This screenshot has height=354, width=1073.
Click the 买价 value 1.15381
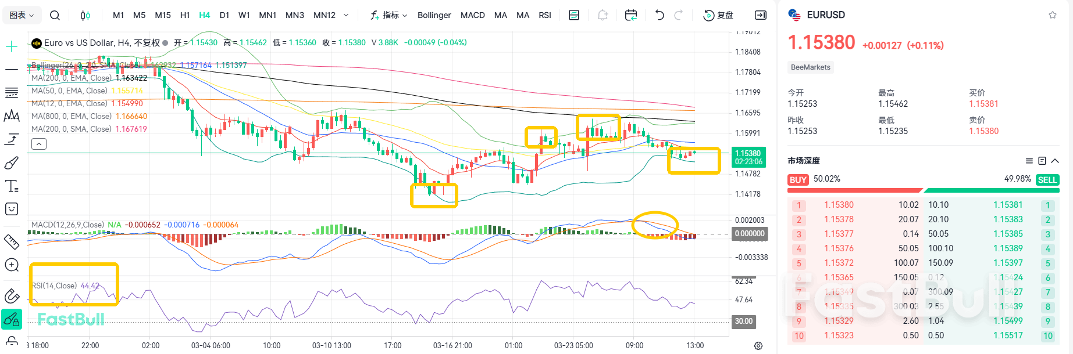click(983, 104)
